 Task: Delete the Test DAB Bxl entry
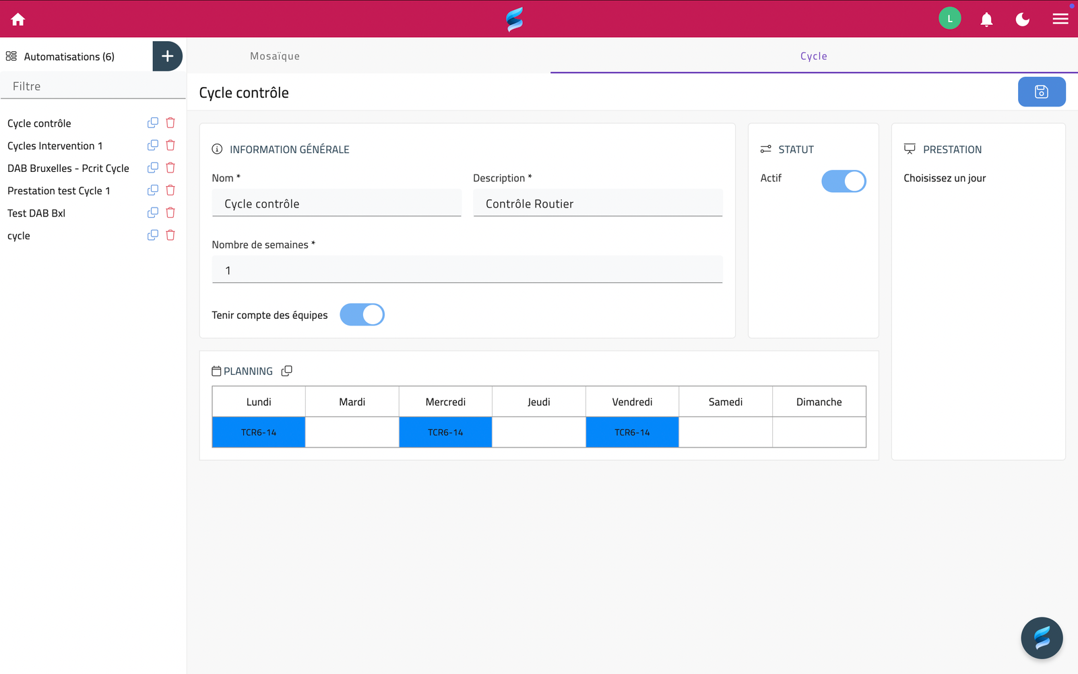(170, 212)
